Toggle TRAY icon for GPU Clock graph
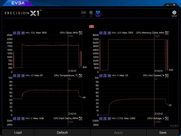Image resolution: width=181 pixels, height=136 pixels. pos(23,33)
